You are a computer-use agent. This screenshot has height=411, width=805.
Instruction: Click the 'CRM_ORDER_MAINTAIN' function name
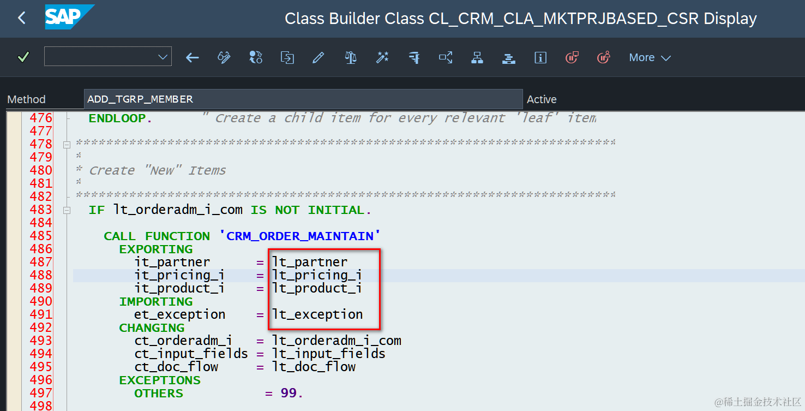(299, 236)
